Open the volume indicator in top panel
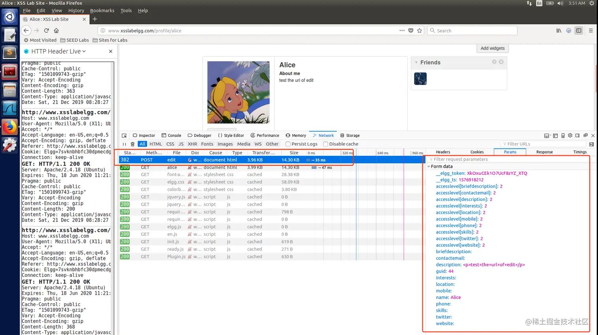This screenshot has width=598, height=335. coord(560,3)
